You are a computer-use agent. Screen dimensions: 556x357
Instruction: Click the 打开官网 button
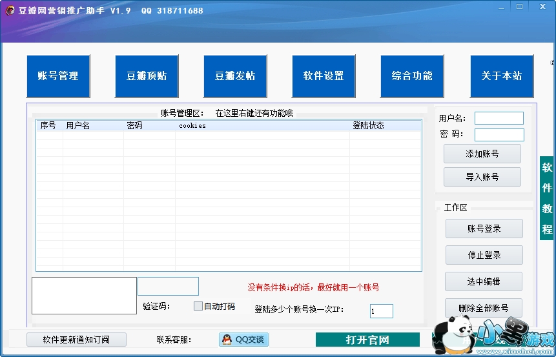click(x=367, y=340)
